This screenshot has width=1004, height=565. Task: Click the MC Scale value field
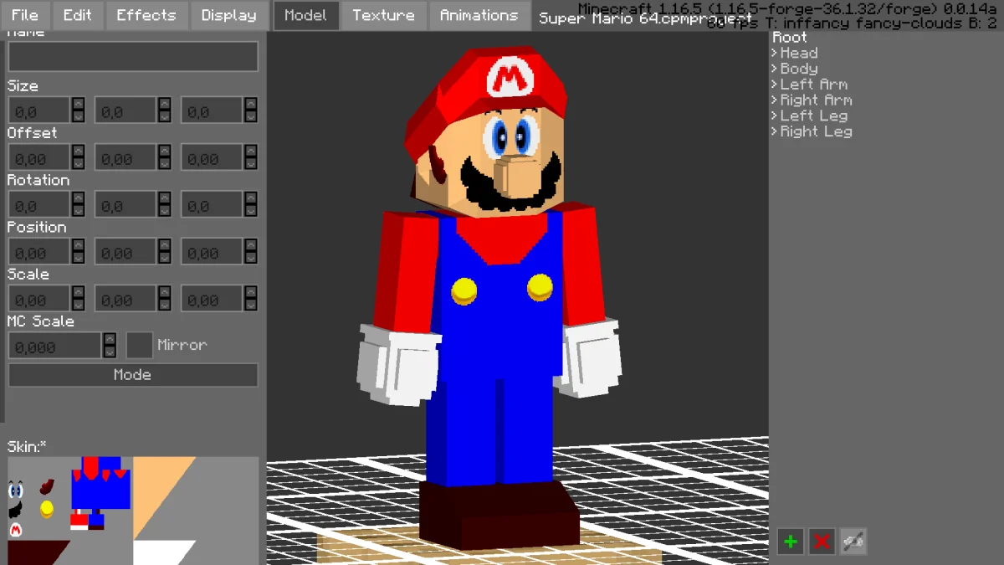[x=55, y=346]
